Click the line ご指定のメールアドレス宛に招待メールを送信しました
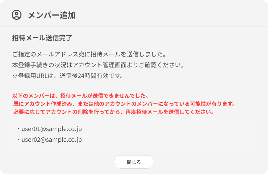The height and width of the screenshot is (174, 268). tap(89, 54)
